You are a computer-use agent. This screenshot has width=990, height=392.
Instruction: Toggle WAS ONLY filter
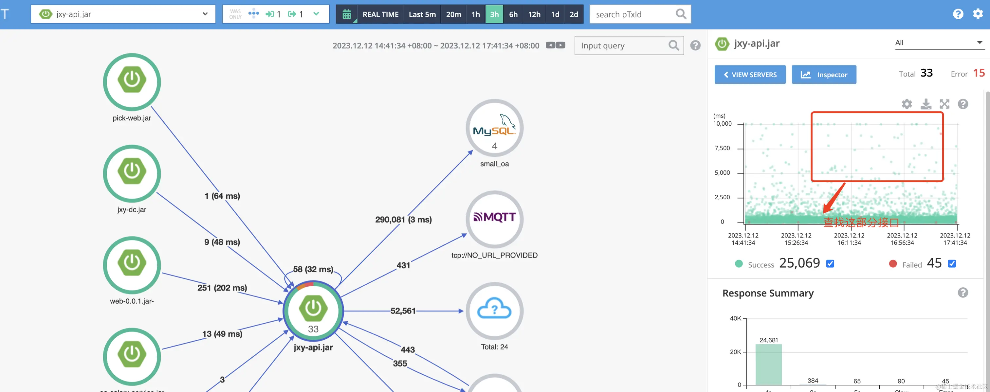click(235, 14)
